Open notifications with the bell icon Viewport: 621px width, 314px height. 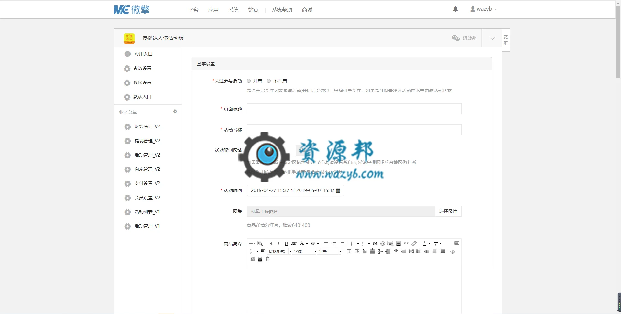(x=455, y=9)
